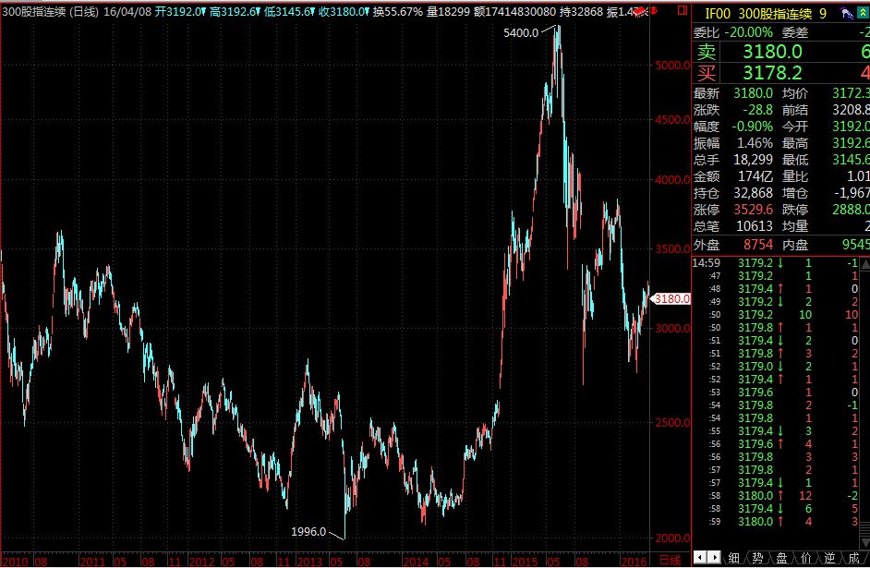
Task: Click the 外盘 value 8754
Action: pos(758,245)
